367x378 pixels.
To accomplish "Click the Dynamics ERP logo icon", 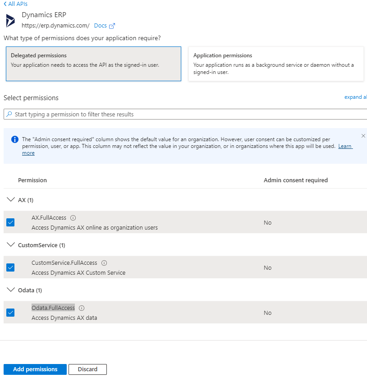I will [x=11, y=21].
